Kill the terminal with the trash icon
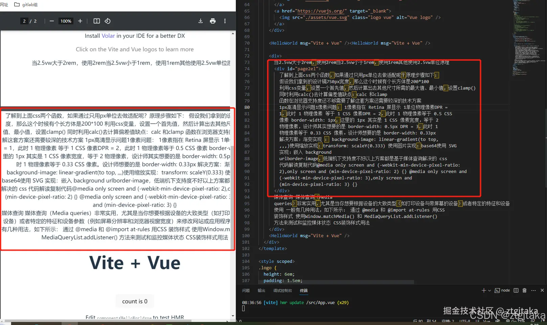This screenshot has width=547, height=325. tap(524, 290)
